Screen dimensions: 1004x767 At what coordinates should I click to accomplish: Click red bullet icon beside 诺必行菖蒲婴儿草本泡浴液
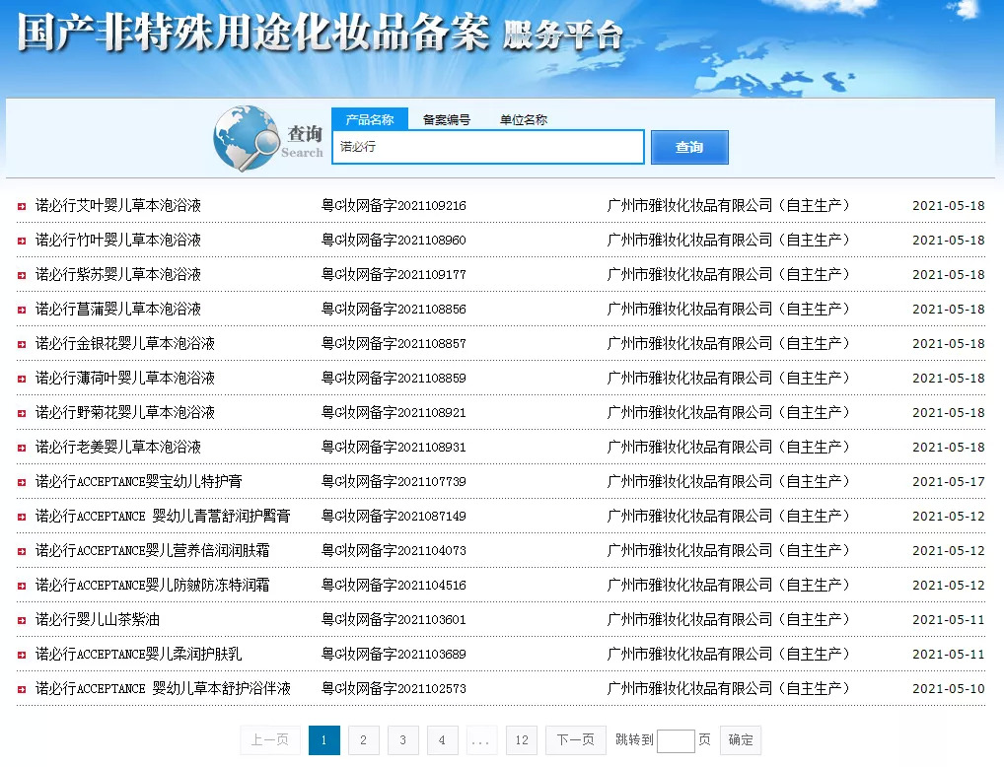(22, 310)
